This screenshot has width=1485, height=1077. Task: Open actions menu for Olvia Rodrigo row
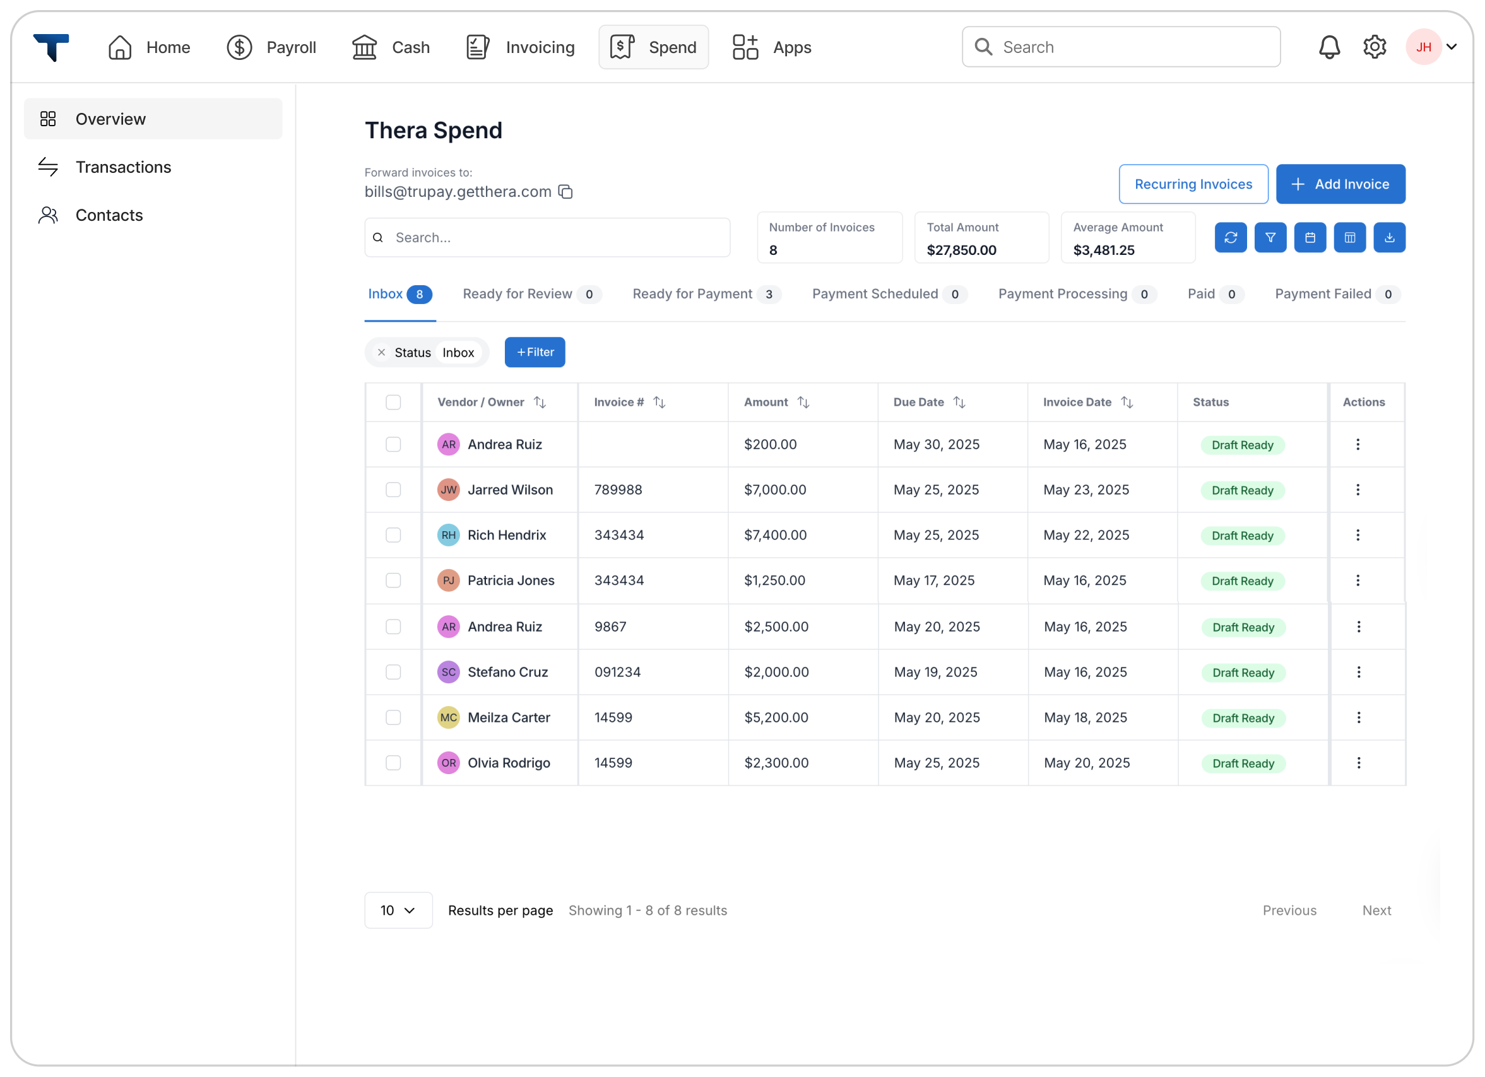click(x=1359, y=763)
